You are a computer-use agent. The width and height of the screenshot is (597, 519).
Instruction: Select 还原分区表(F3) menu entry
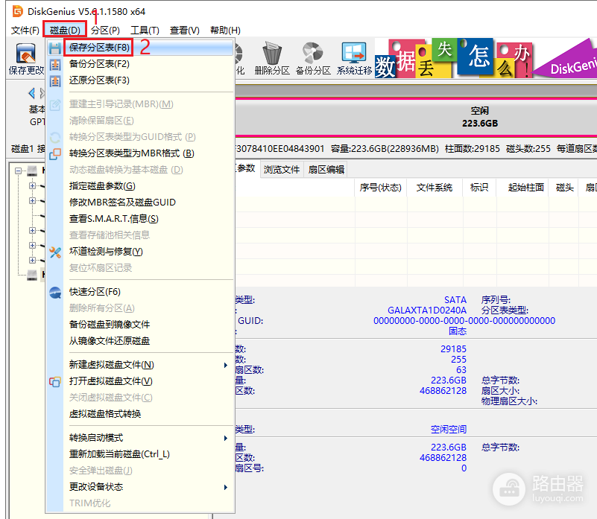pos(139,80)
